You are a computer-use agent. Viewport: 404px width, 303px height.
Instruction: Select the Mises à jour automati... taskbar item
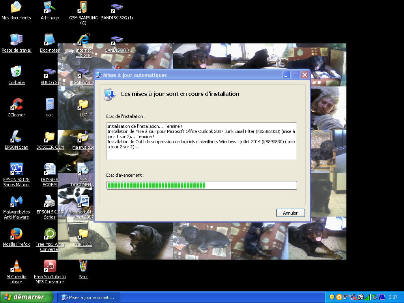88,297
